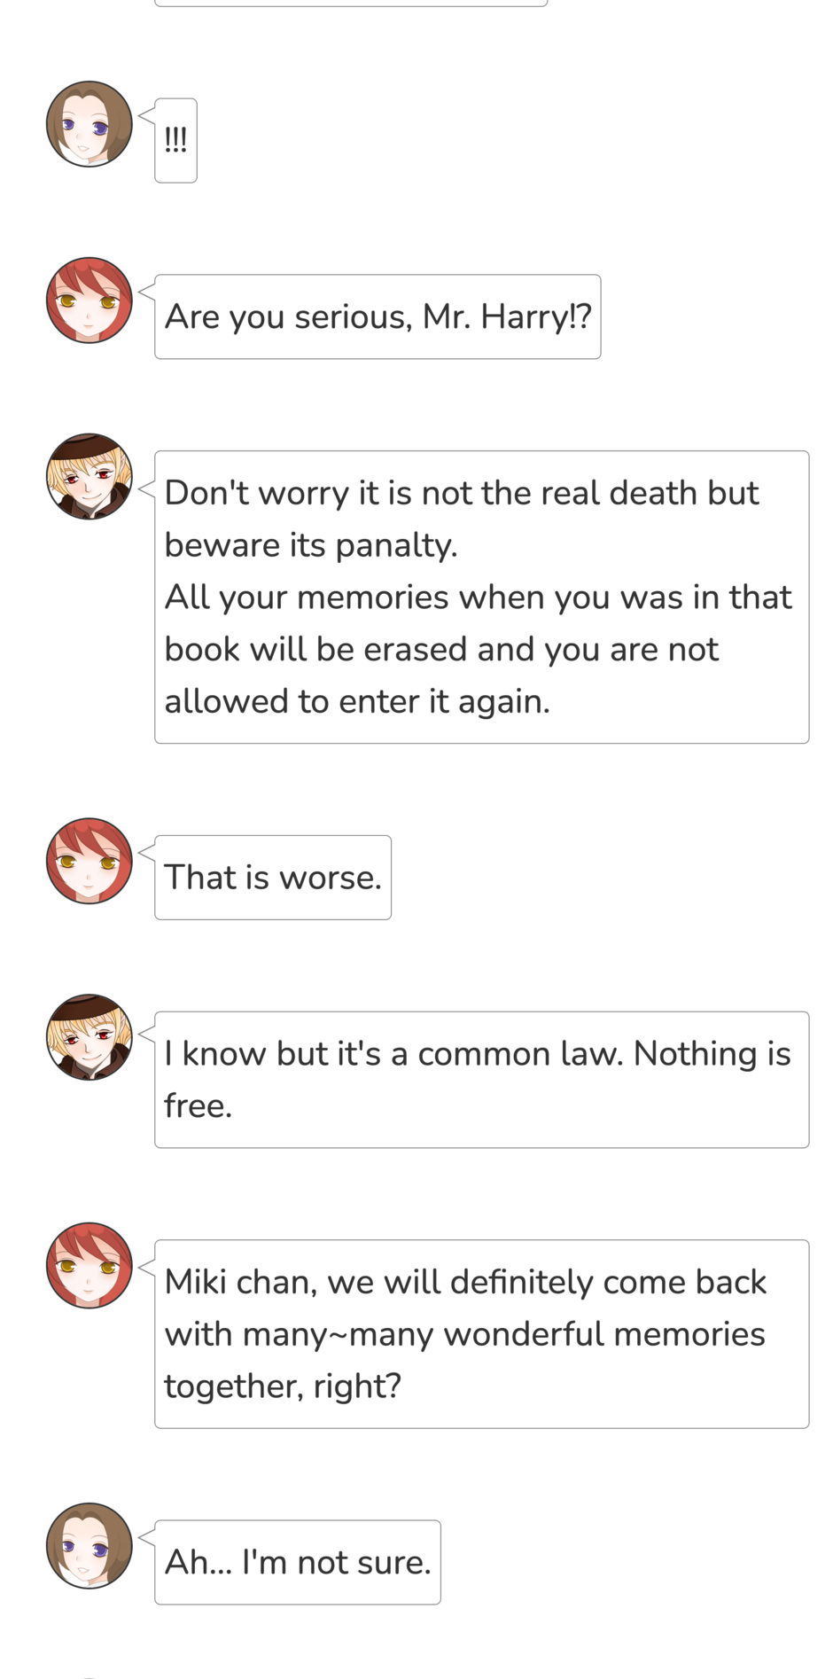Tap the red-haired avatar beside the 'Miki chan' message

(x=90, y=1266)
